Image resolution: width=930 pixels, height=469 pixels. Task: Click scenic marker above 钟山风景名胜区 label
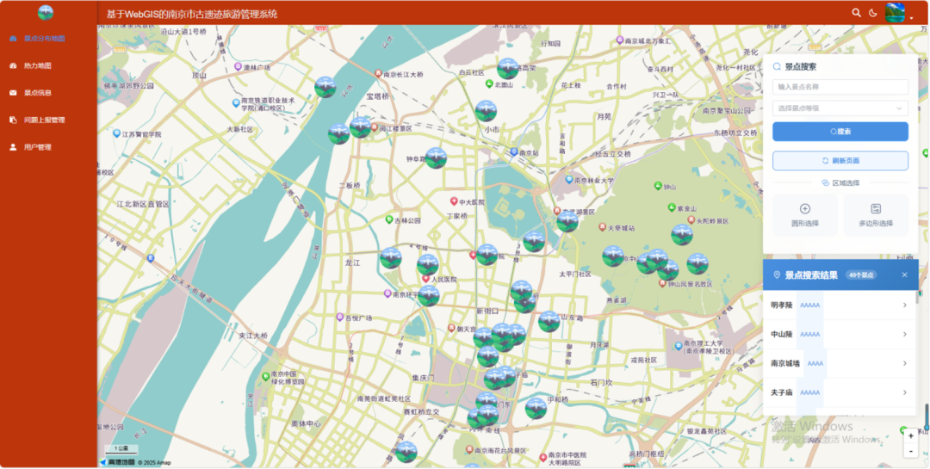click(668, 270)
